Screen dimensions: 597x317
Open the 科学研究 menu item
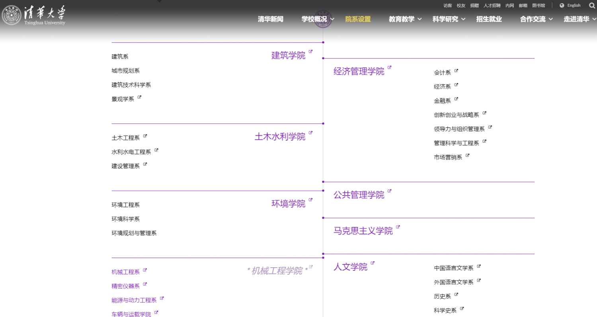click(x=445, y=19)
